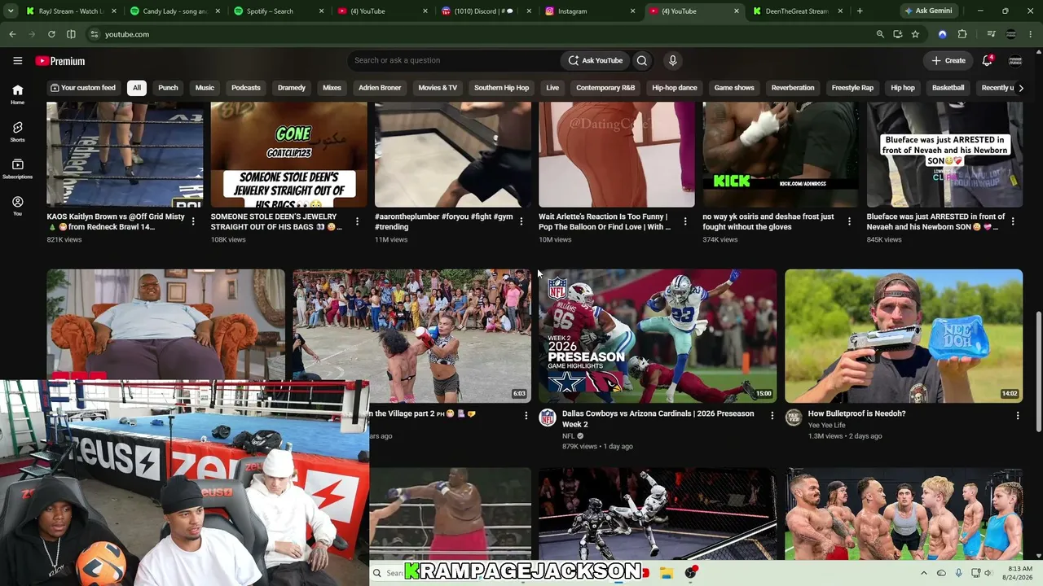Start voice search with the microphone
The height and width of the screenshot is (586, 1043).
pos(672,60)
